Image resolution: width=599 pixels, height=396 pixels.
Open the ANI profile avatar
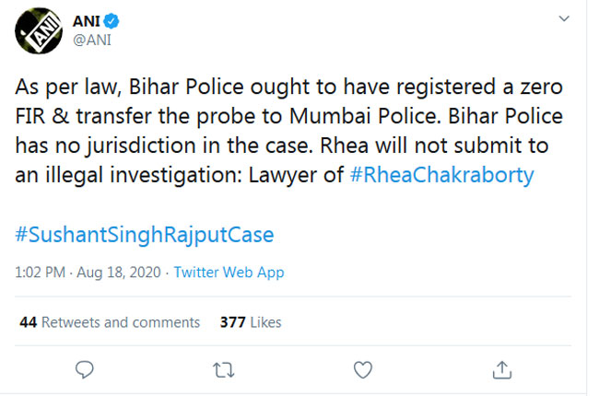[39, 30]
